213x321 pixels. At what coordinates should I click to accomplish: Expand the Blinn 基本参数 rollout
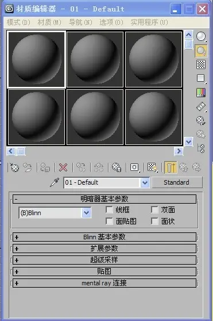[x=104, y=237]
